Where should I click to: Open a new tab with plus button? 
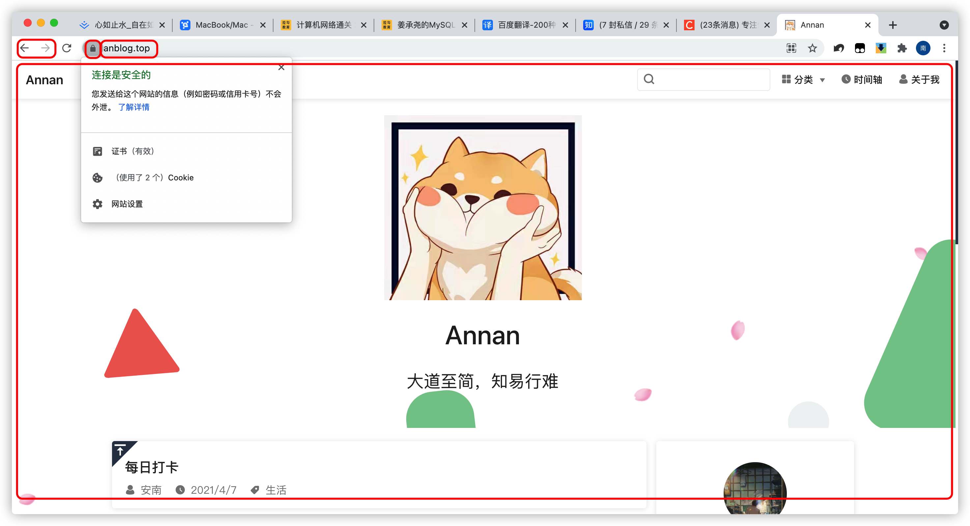pyautogui.click(x=893, y=25)
